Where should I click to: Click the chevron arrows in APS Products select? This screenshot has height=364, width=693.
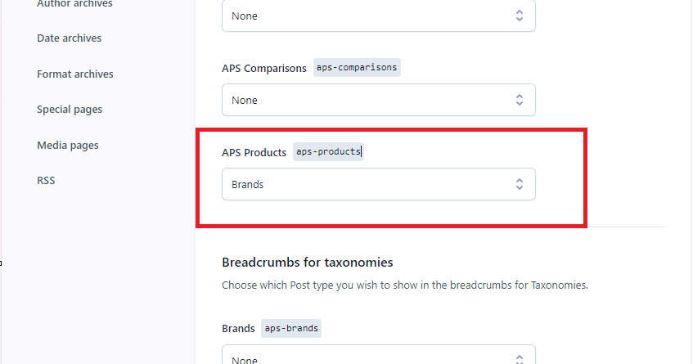[519, 184]
